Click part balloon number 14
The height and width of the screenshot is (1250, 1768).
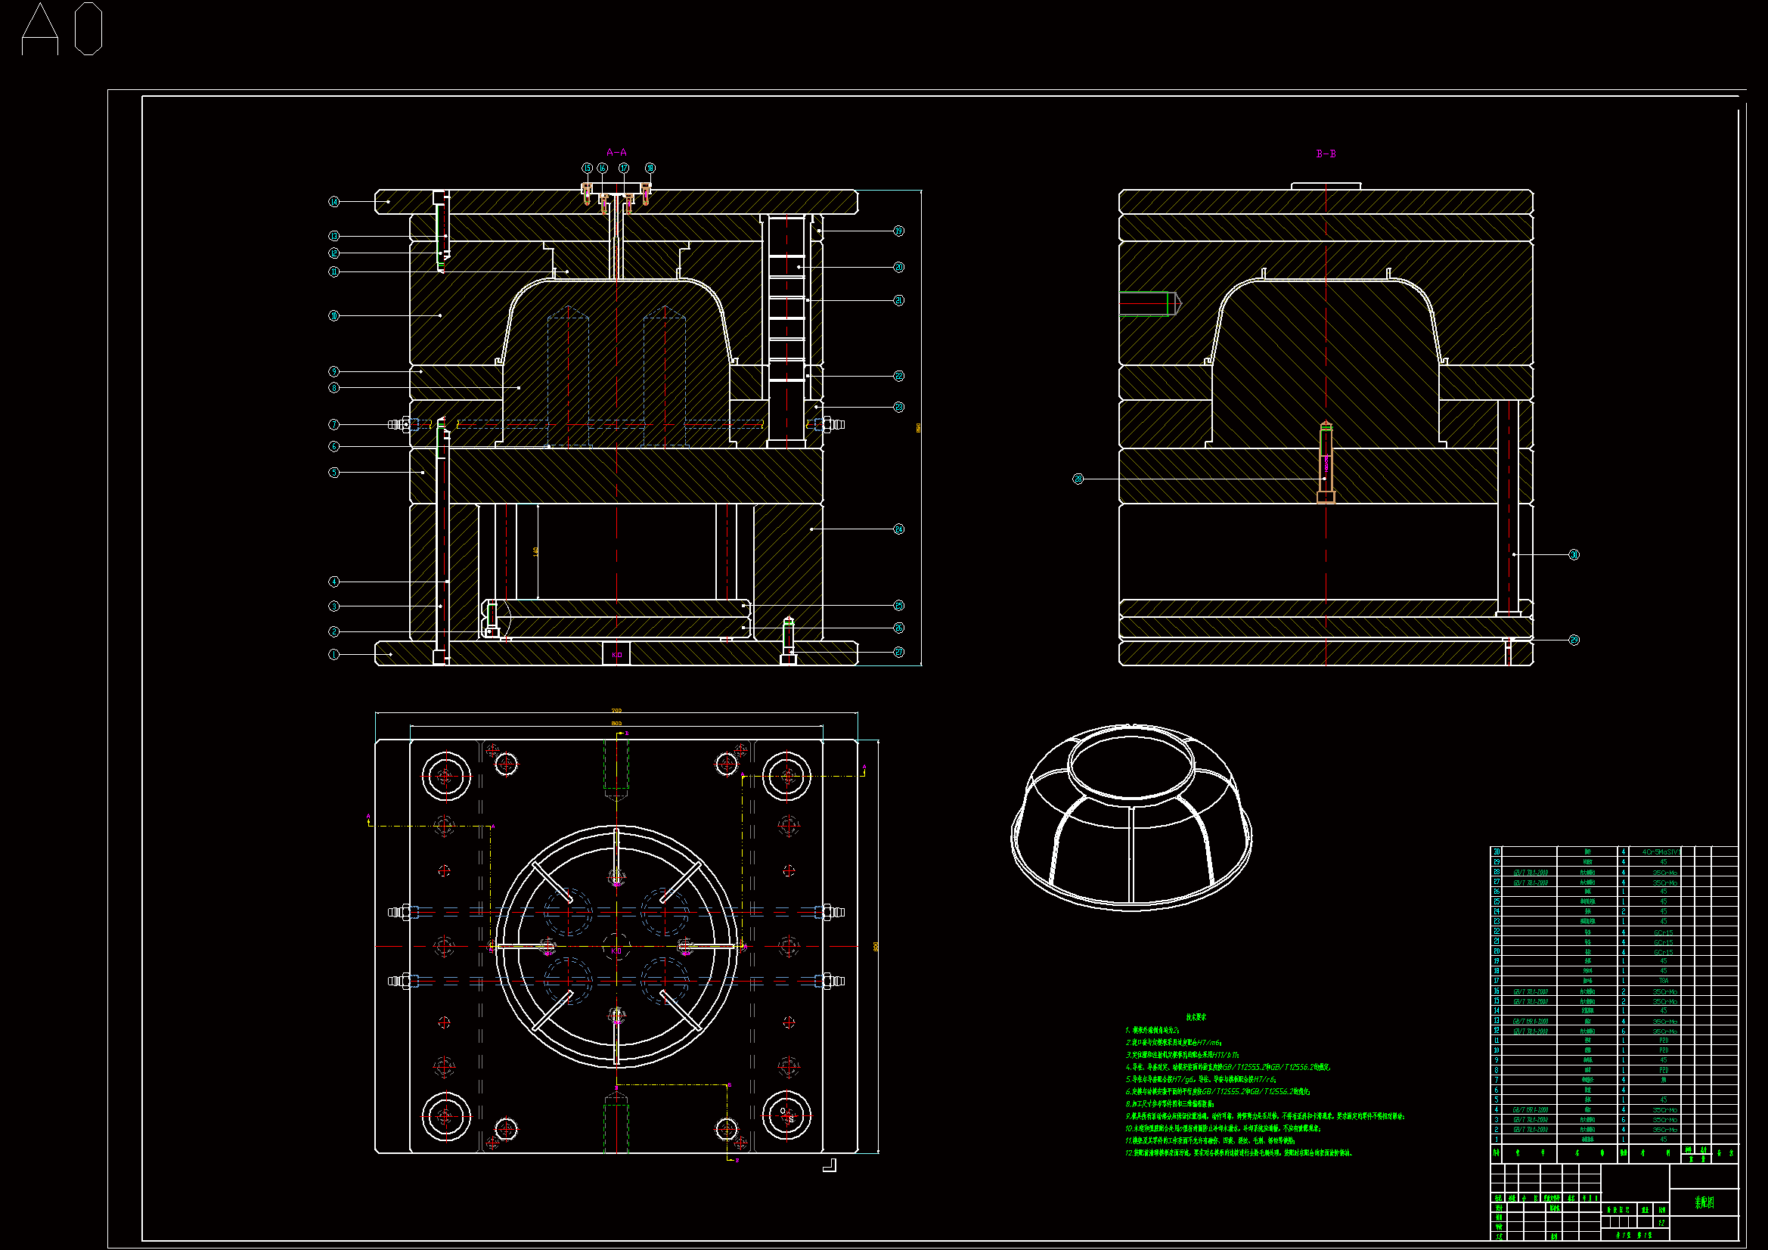coord(333,202)
